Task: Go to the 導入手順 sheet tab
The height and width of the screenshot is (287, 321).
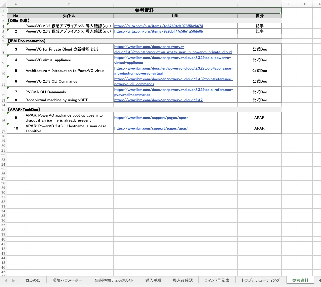Action: pos(153,280)
